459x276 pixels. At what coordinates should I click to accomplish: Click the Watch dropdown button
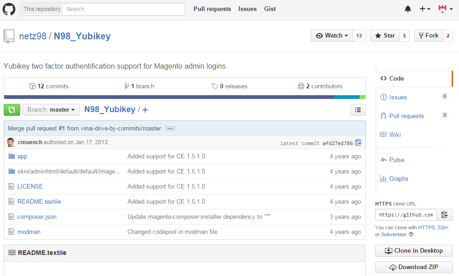point(332,36)
